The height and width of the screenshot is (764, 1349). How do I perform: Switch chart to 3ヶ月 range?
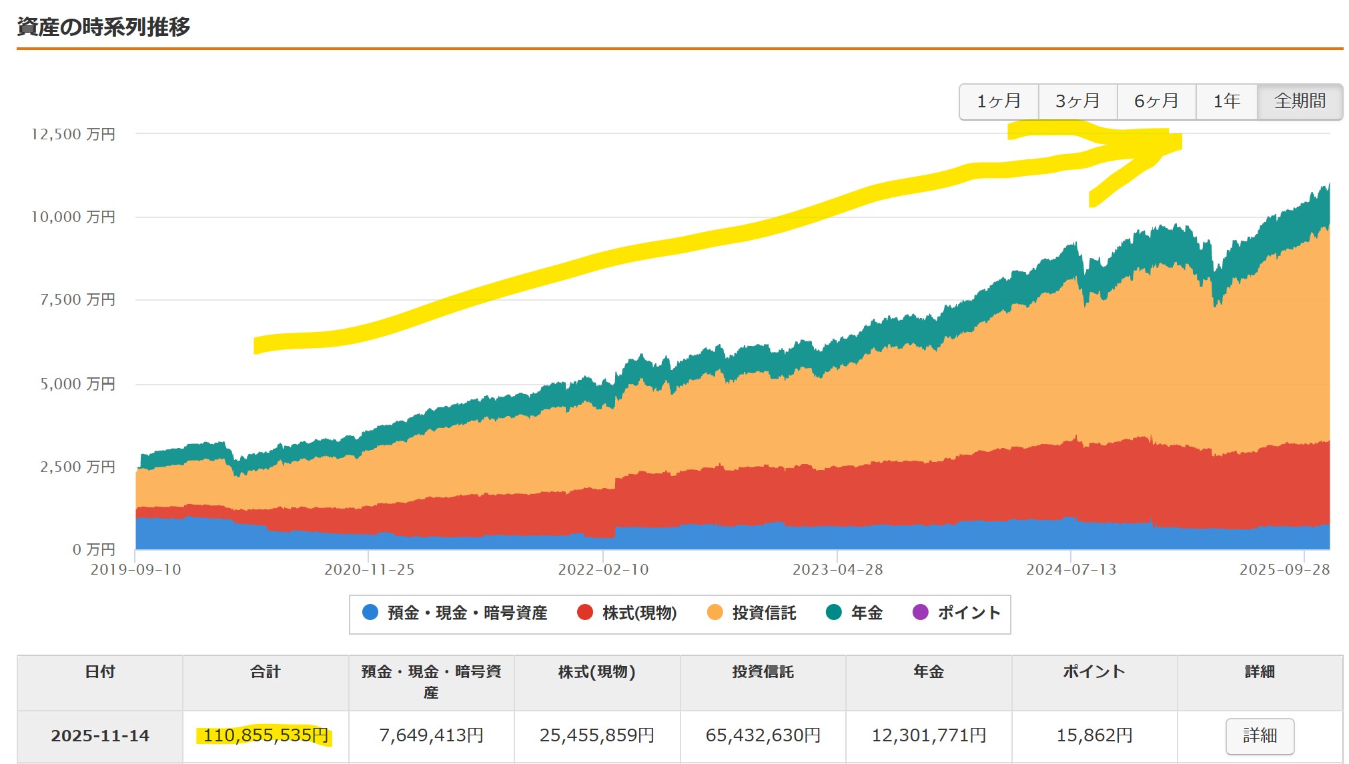pos(1077,101)
